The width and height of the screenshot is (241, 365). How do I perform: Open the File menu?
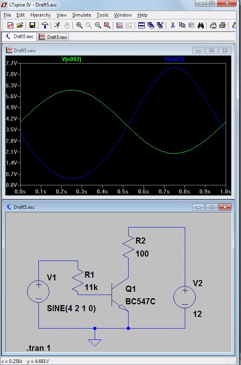coord(7,15)
